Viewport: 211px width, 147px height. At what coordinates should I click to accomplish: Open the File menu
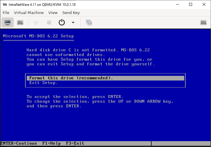pos(6,13)
